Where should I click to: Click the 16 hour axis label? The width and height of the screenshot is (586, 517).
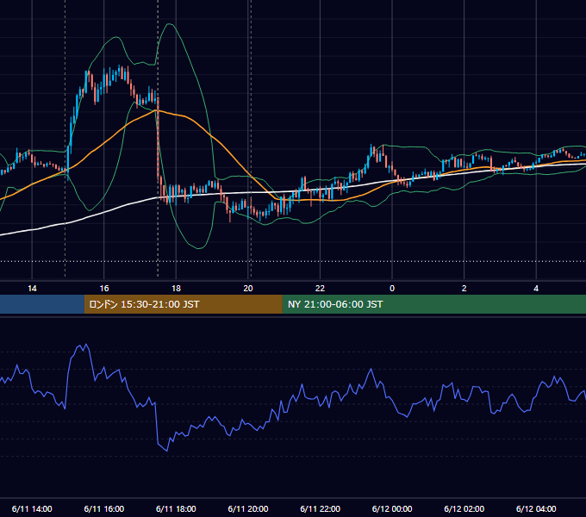point(104,289)
